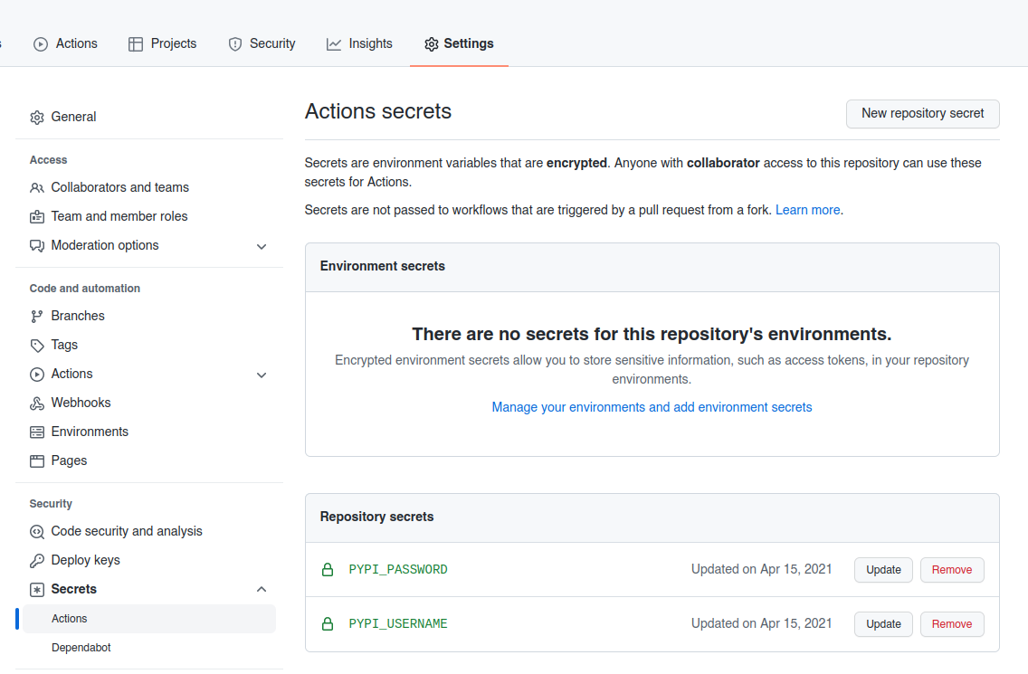Click the Projects grid icon

(x=136, y=43)
